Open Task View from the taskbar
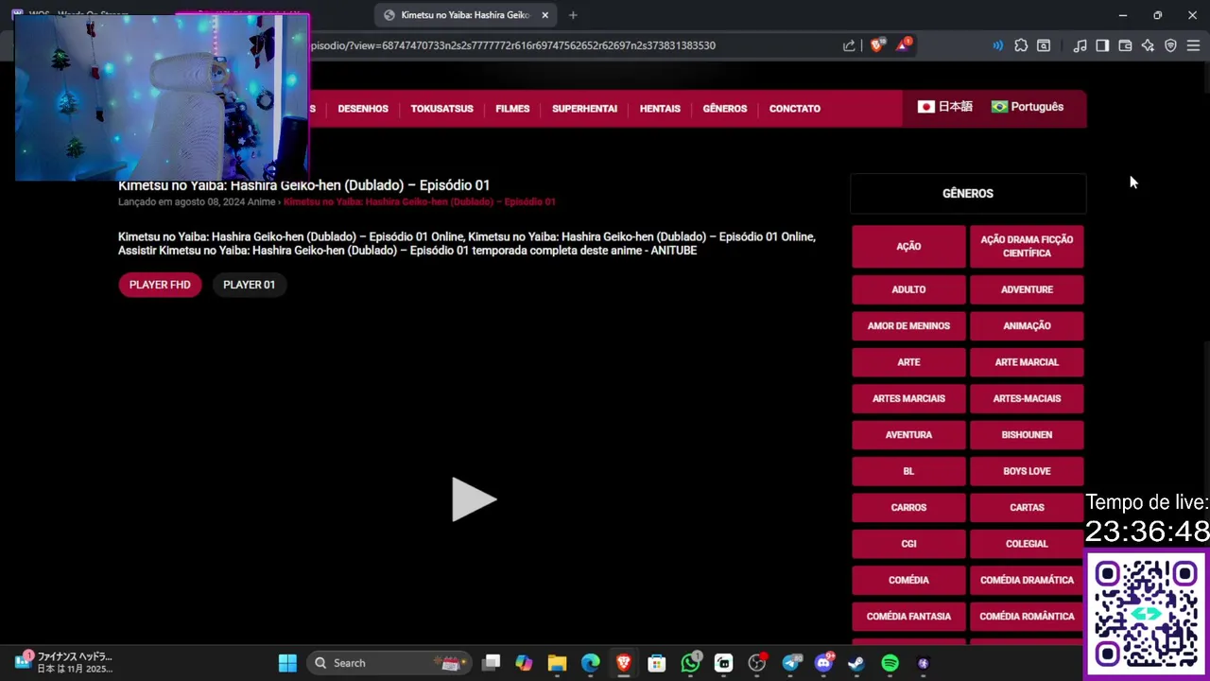This screenshot has width=1210, height=681. pyautogui.click(x=491, y=663)
